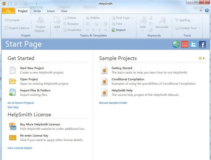The height and width of the screenshot is (160, 211).
Task: Click the Context Tool button
Action: [x=186, y=28]
